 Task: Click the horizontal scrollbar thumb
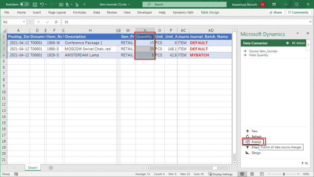pos(215,168)
